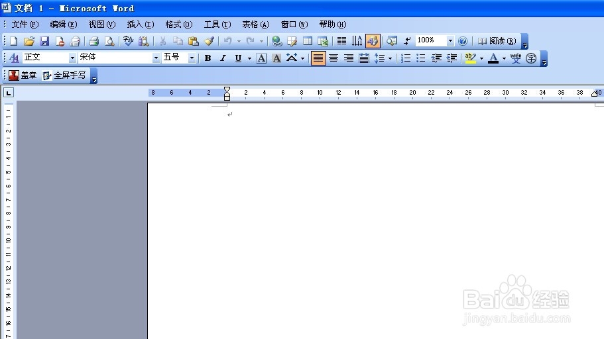Image resolution: width=604 pixels, height=339 pixels.
Task: Open Print Preview magnifier icon
Action: (x=109, y=41)
